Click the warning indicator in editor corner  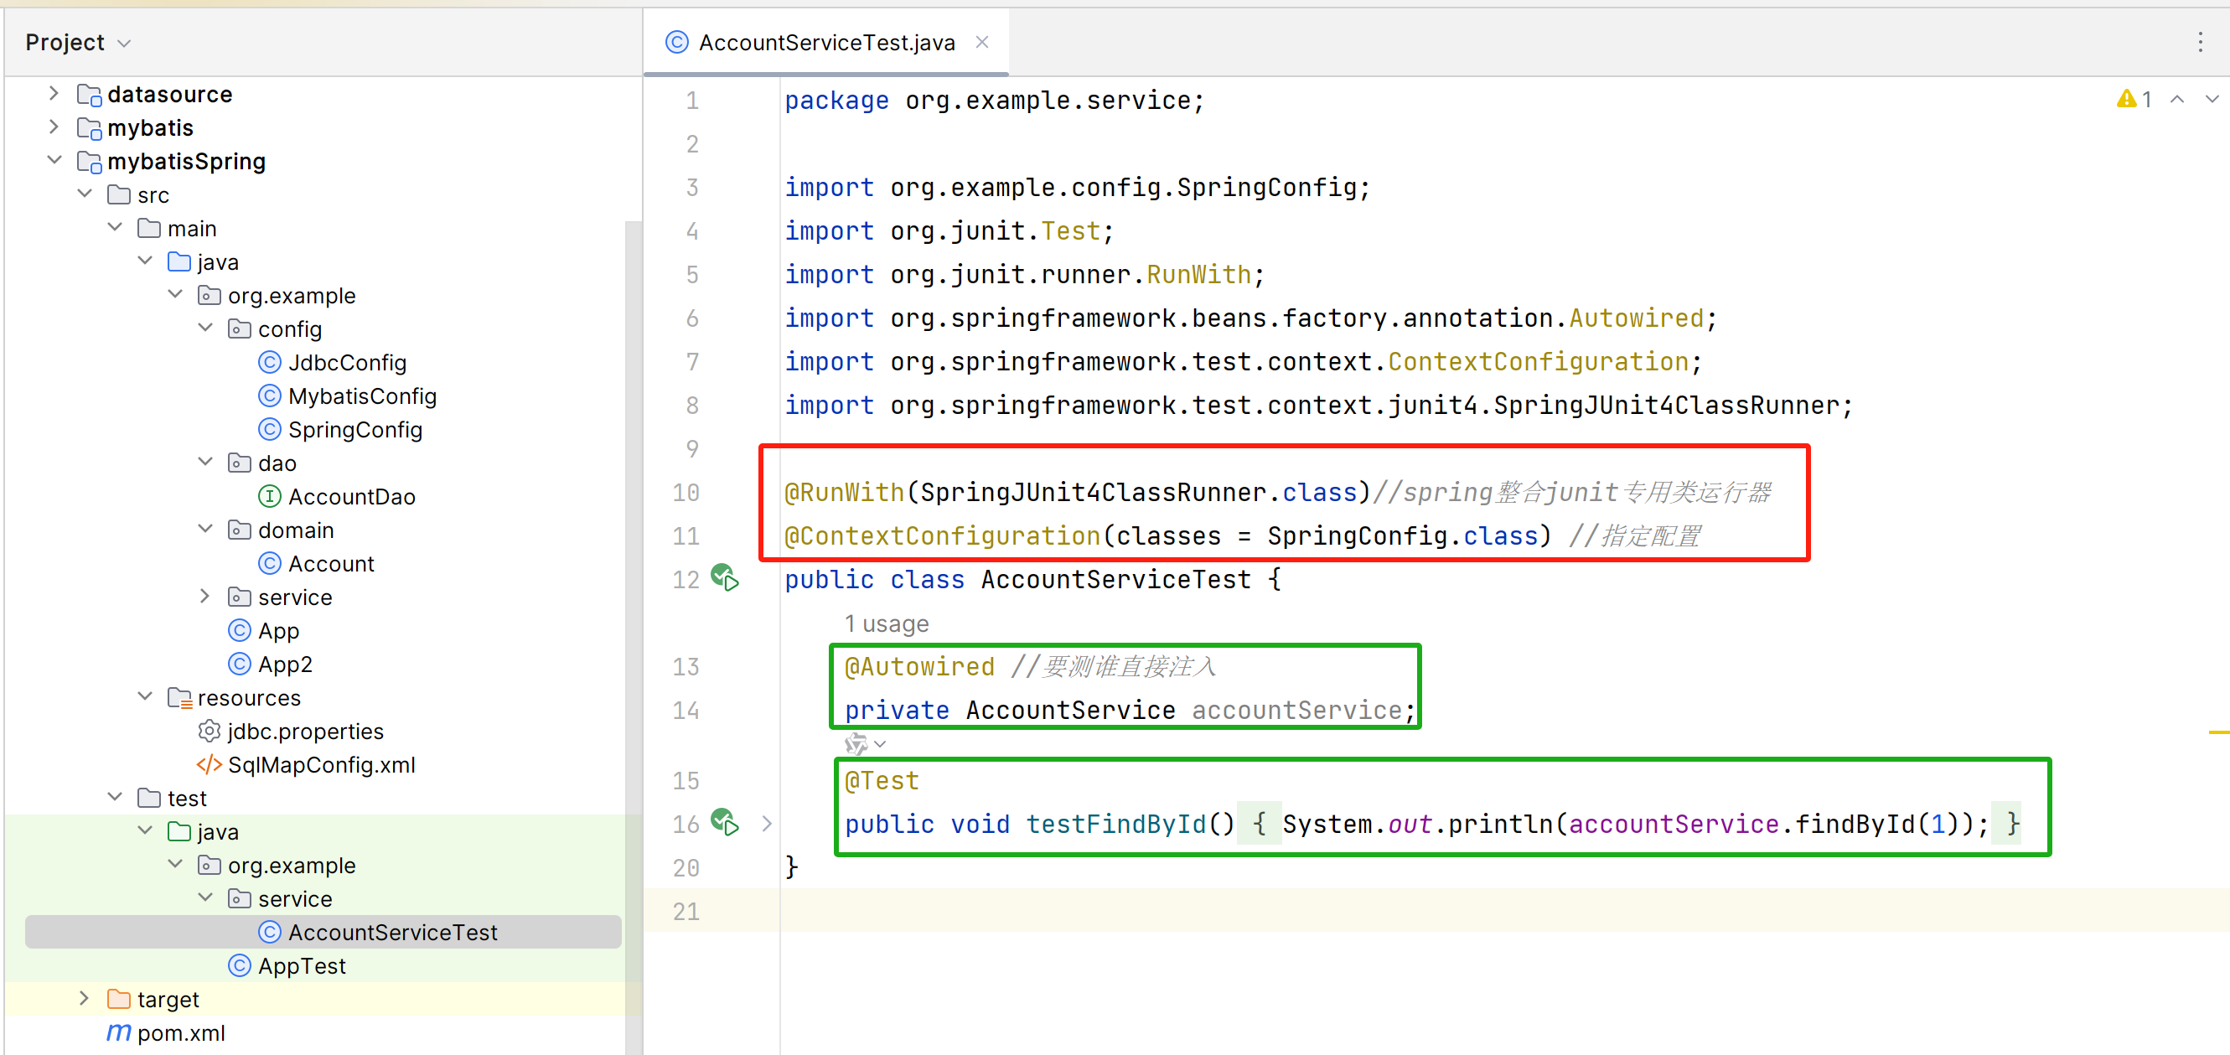2133,100
